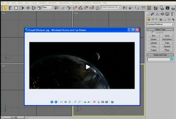Select the Cameras category button
This screenshot has height=119, width=176.
pyautogui.click(x=161, y=19)
